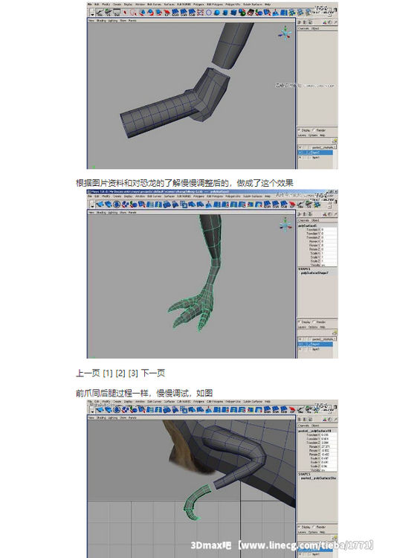Open the Polygons menu in top Maya menu bar

pos(198,4)
